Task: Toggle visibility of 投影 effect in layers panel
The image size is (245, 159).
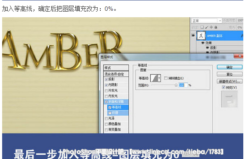Action: pos(208,47)
